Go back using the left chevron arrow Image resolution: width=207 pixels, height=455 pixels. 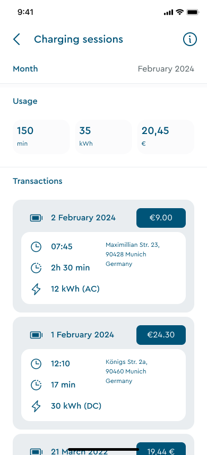click(x=16, y=39)
